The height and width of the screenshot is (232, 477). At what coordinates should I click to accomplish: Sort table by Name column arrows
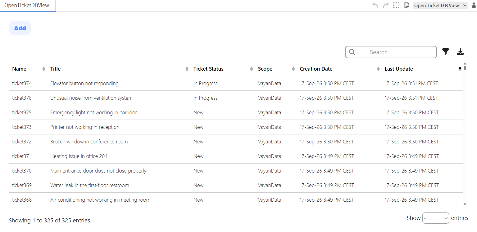(x=44, y=69)
